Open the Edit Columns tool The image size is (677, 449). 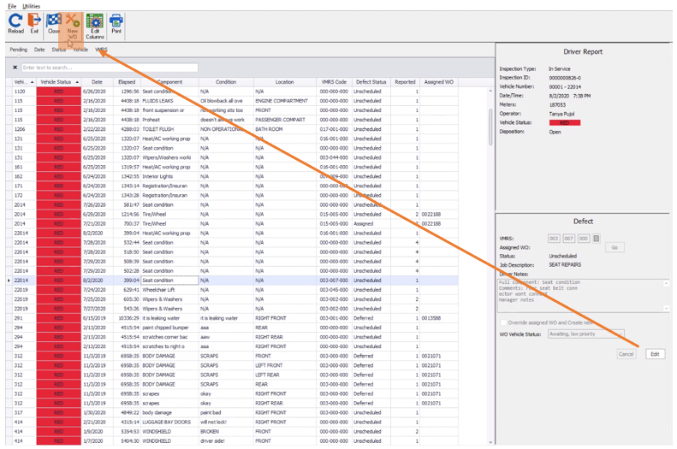(x=94, y=25)
